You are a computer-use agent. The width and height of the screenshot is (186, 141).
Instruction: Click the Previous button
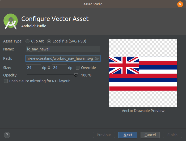pos(104,135)
